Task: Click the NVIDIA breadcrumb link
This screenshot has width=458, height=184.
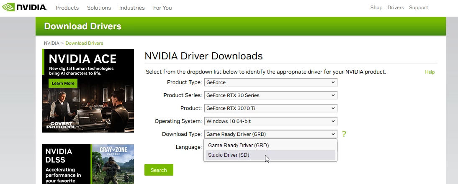Action: (51, 43)
